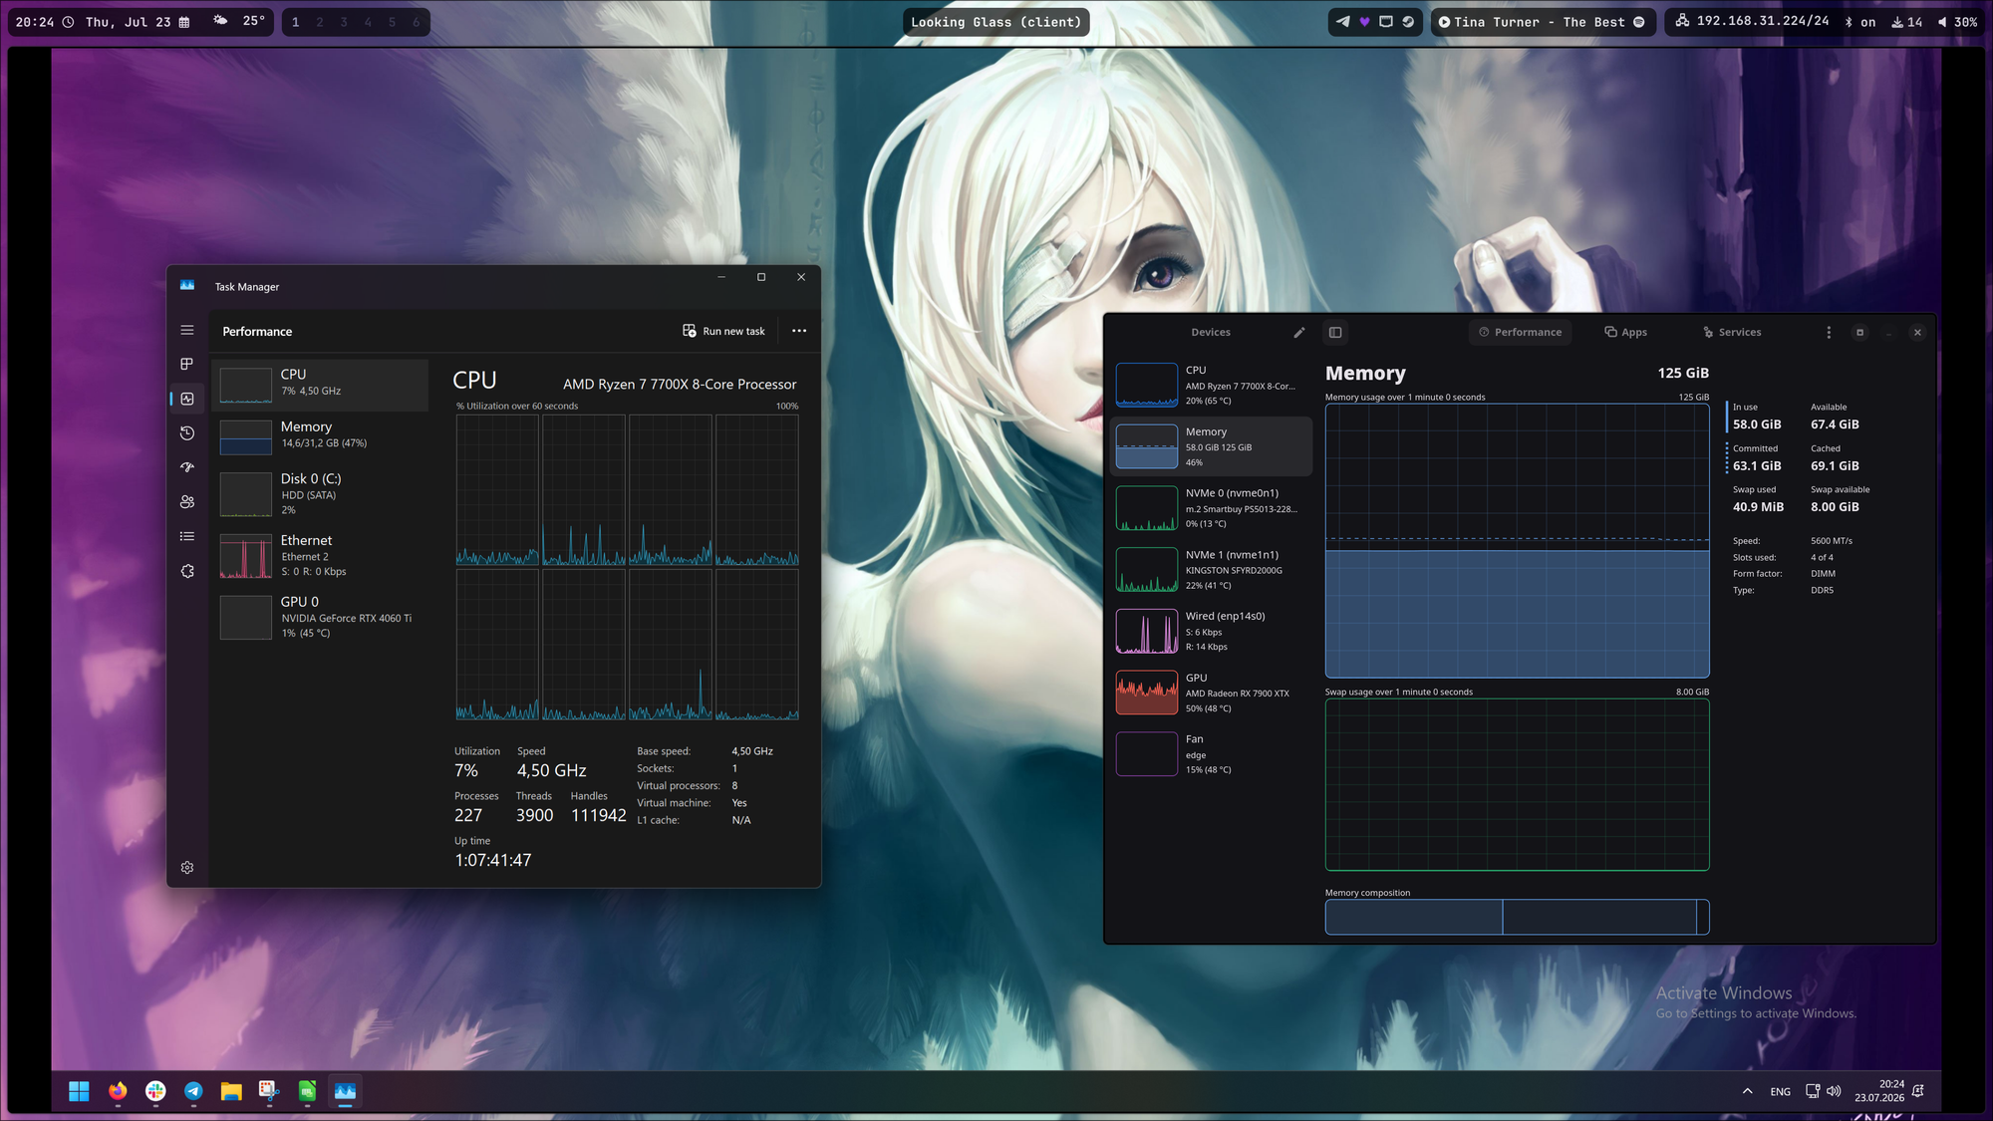Open the three-dot more options in Task Manager
Screen dimensions: 1993x1121
pyautogui.click(x=799, y=331)
